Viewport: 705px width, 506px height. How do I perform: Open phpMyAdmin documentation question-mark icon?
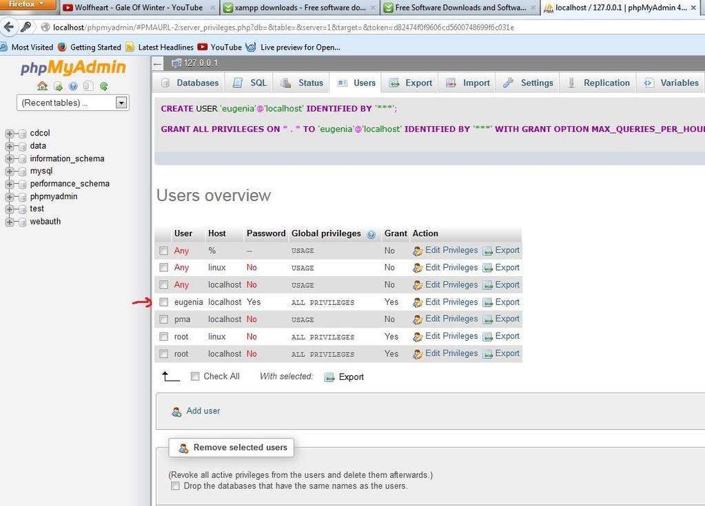[x=73, y=86]
